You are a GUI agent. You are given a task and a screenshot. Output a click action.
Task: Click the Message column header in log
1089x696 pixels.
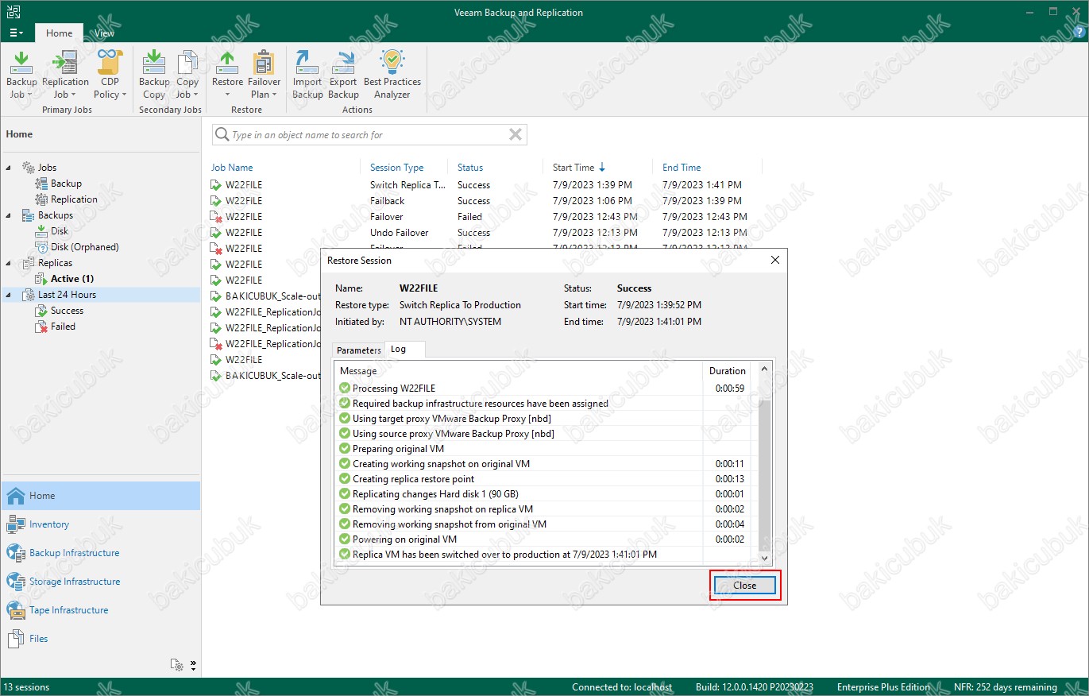point(519,371)
